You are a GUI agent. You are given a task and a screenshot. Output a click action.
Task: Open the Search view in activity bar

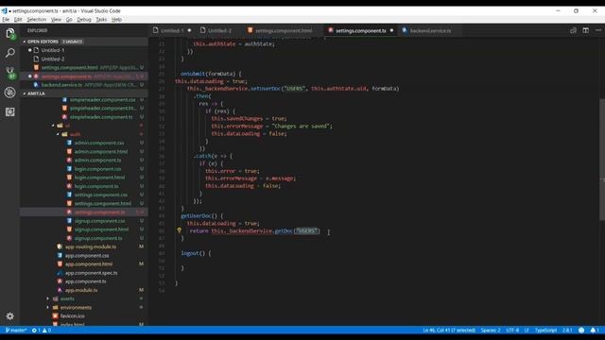10,53
